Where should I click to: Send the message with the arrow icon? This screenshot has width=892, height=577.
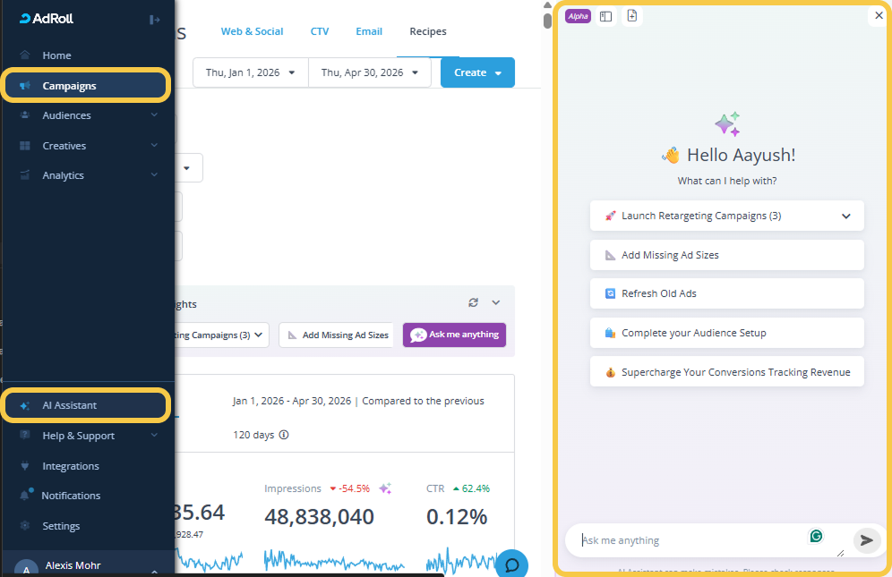coord(866,540)
